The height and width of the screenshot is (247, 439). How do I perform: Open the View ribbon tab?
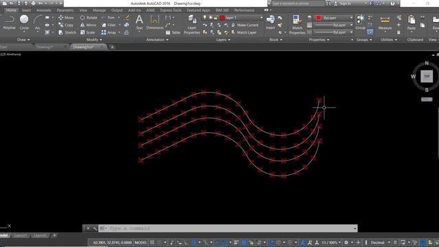(83, 10)
